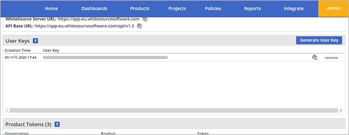The image size is (349, 135).
Task: Select the masked user key value
Action: [105, 57]
